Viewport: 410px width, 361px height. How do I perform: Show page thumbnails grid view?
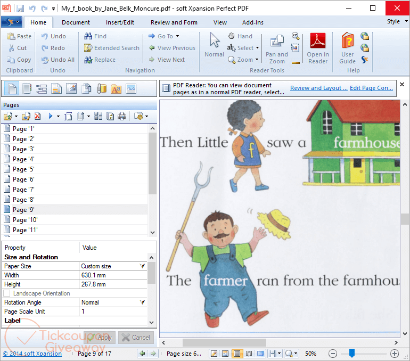[x=99, y=116]
